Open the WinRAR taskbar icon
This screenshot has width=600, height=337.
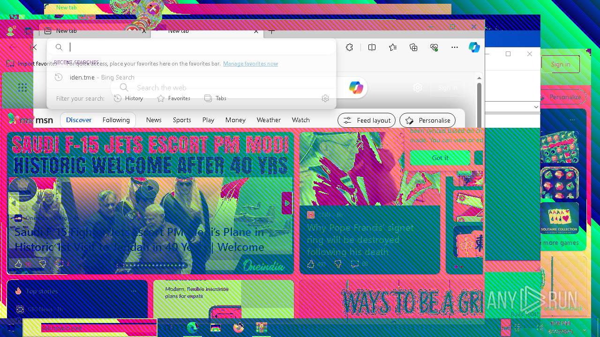262,328
